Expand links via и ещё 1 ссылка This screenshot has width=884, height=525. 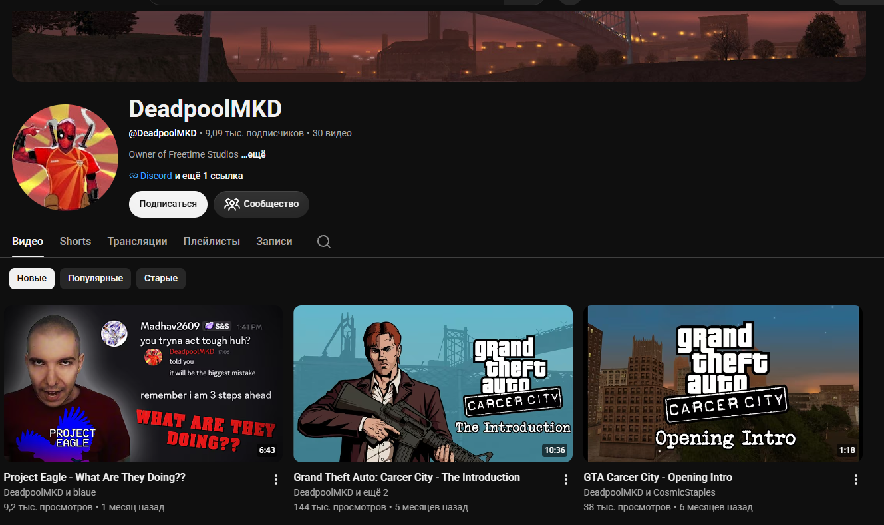(x=209, y=176)
